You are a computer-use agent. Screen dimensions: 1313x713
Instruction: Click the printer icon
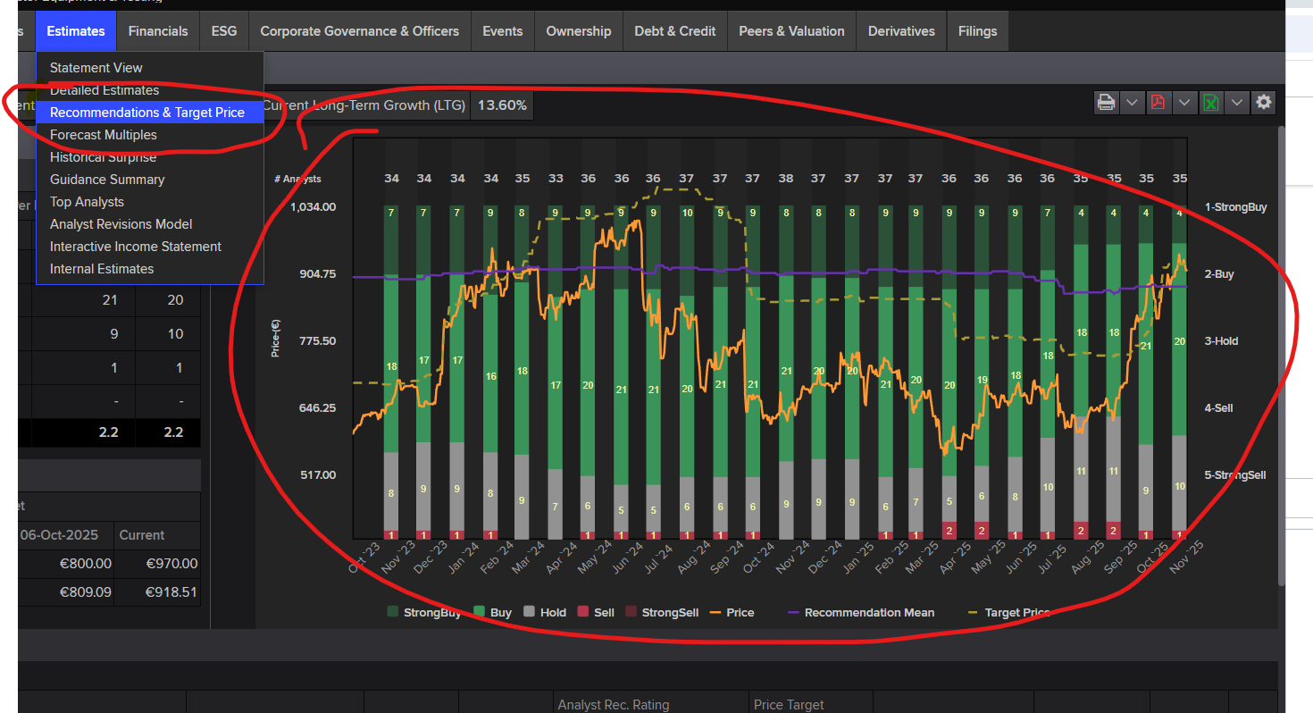tap(1106, 102)
